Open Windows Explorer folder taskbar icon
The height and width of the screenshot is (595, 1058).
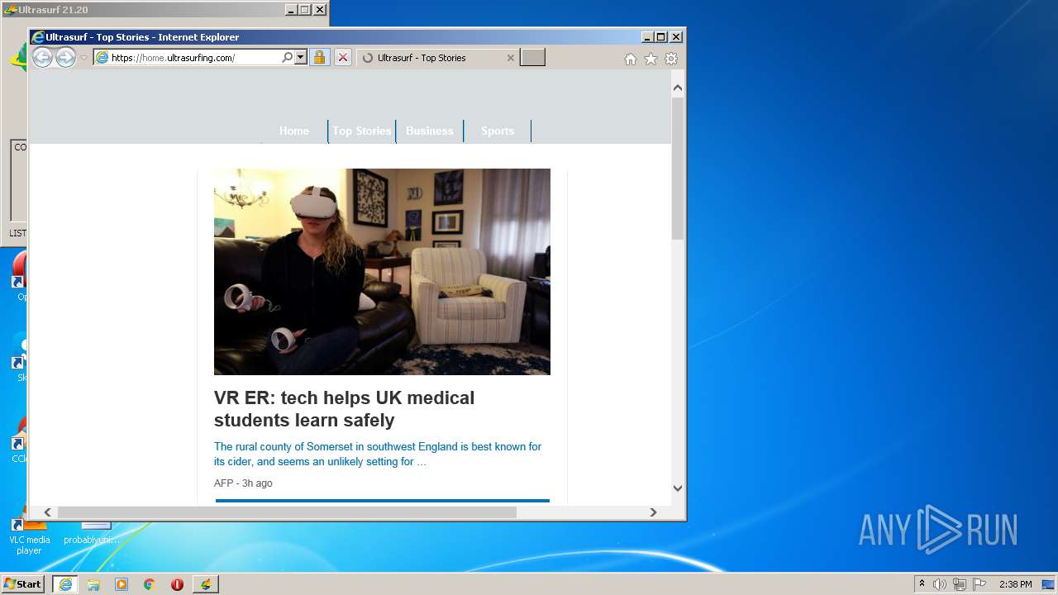pyautogui.click(x=93, y=584)
